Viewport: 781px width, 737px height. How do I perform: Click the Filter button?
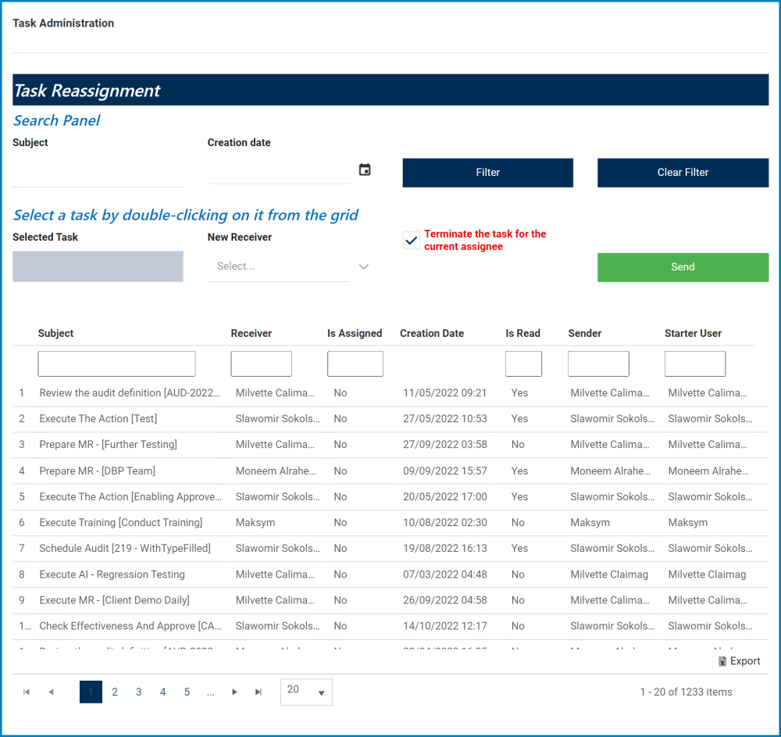coord(487,172)
